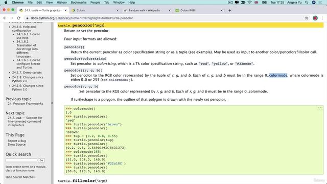
Task: Click Show Source link
Action: (x=17, y=145)
